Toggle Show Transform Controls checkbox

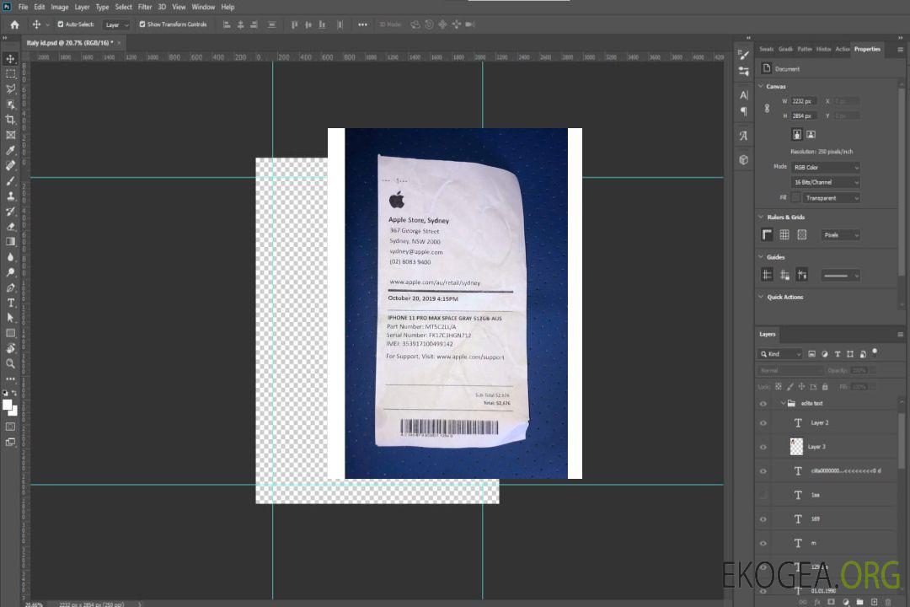coord(142,24)
